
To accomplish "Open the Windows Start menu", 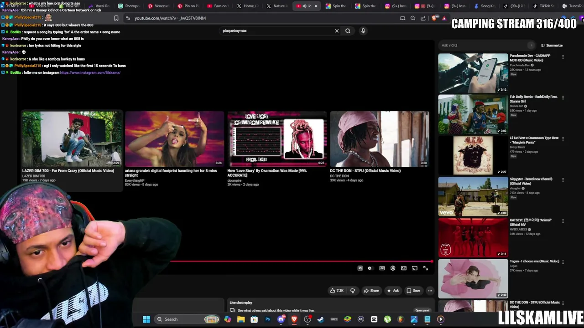I will [x=146, y=319].
